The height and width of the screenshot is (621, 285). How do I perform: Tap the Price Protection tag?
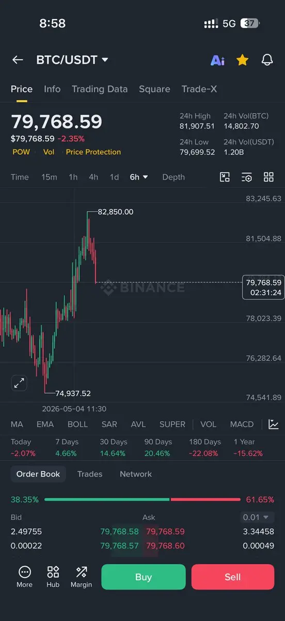tap(93, 152)
